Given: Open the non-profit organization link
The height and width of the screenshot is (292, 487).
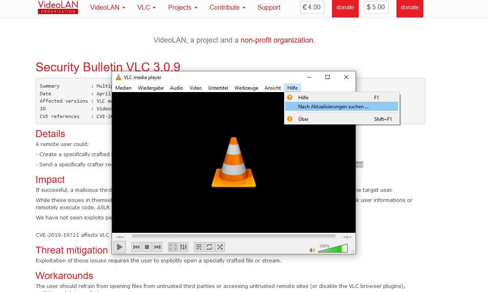Looking at the screenshot, I should coord(277,40).
